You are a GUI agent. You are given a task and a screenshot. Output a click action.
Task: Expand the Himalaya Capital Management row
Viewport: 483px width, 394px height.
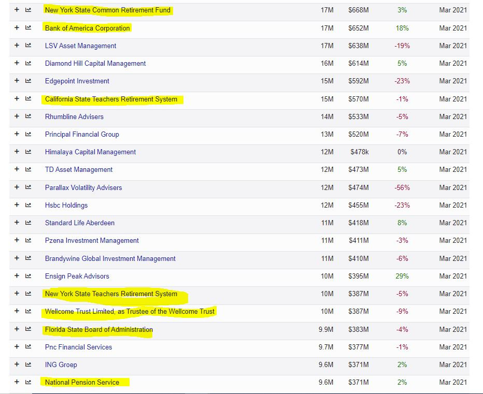coord(17,152)
